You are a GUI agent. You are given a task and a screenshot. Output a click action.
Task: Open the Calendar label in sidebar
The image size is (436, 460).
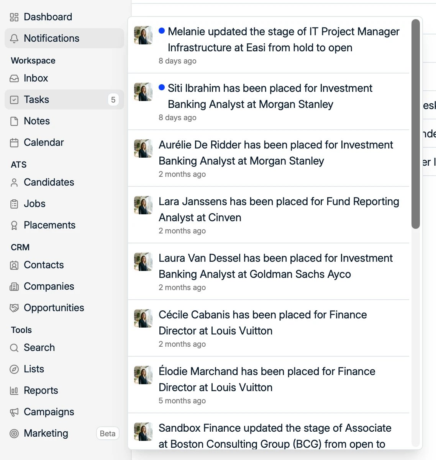[44, 142]
